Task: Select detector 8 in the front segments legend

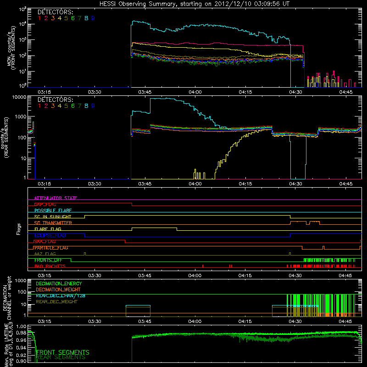Action: (86, 18)
